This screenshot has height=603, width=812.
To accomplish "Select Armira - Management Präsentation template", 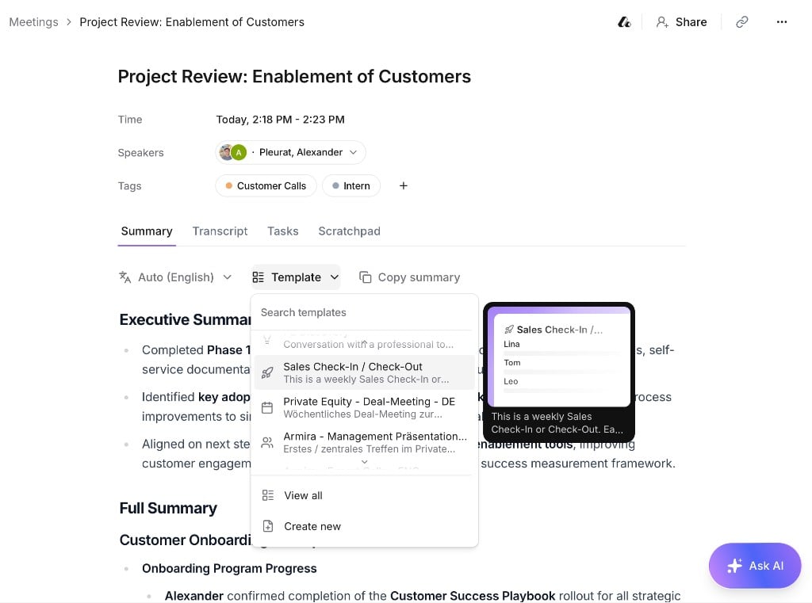I will (x=364, y=443).
